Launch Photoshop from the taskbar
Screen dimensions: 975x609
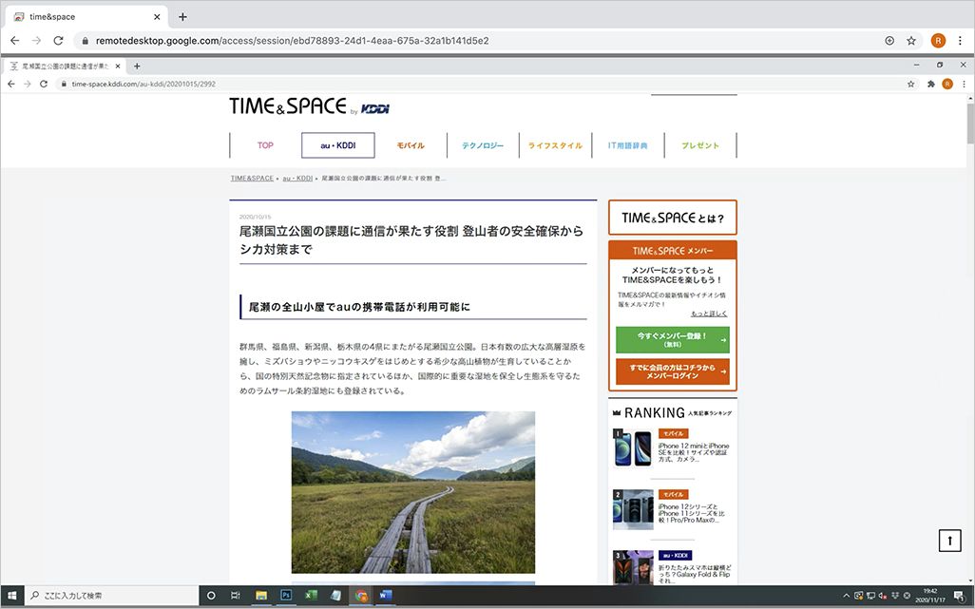286,596
